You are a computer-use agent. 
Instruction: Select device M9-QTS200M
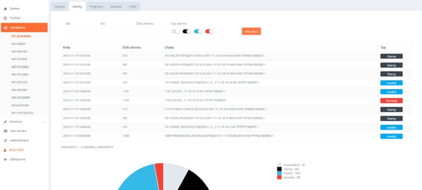point(21,98)
